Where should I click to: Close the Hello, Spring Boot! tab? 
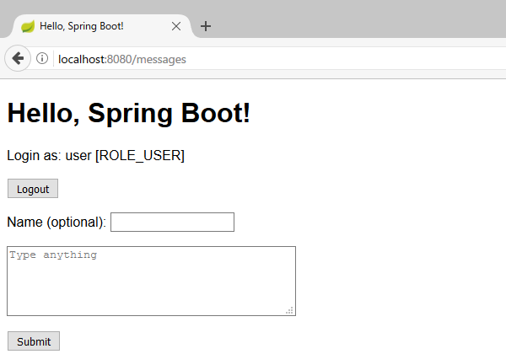(176, 26)
